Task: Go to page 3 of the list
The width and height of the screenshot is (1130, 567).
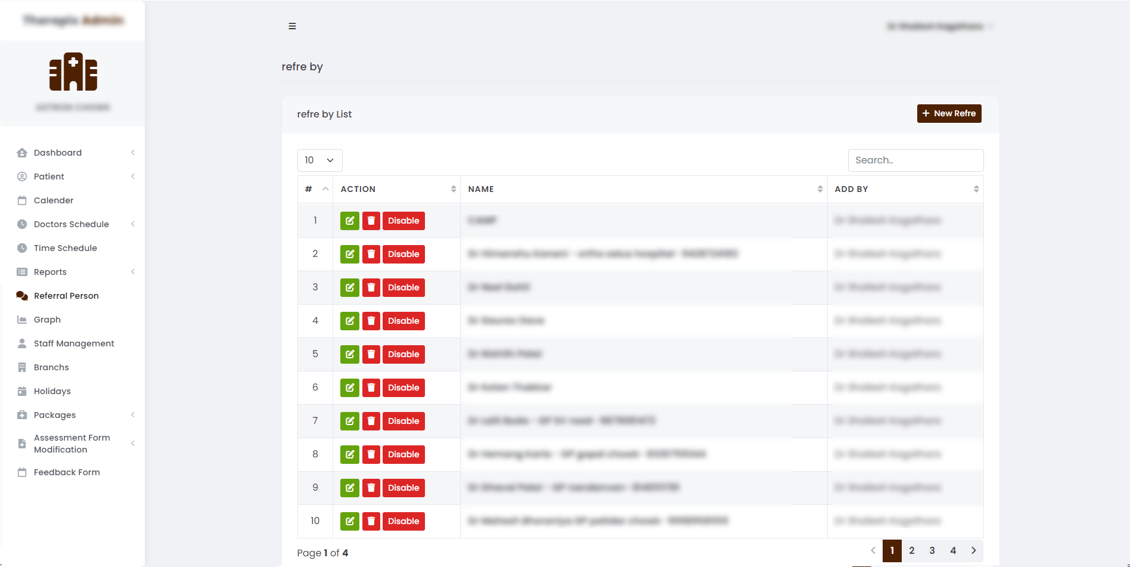Action: 932,550
